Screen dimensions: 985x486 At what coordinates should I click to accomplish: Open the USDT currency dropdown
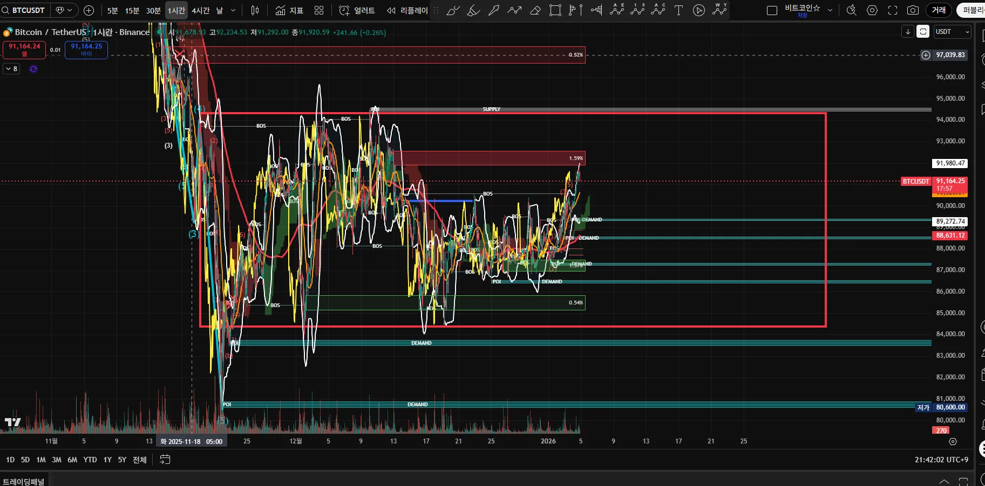[952, 32]
